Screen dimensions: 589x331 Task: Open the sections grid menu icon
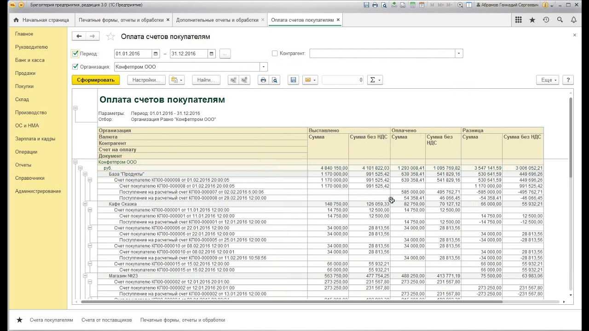(x=519, y=20)
